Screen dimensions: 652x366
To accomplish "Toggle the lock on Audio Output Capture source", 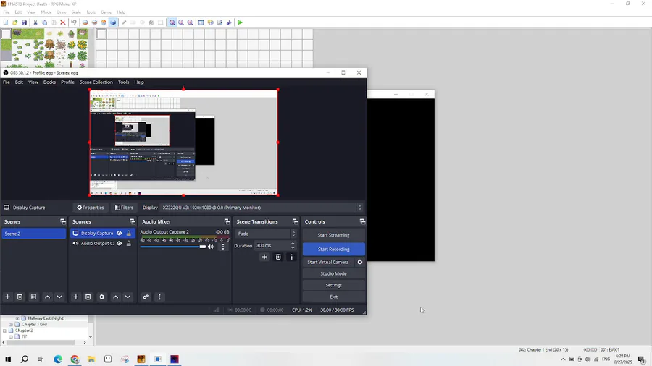I will pos(129,244).
